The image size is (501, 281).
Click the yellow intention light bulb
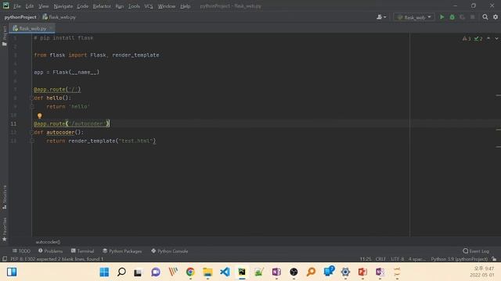pos(40,116)
